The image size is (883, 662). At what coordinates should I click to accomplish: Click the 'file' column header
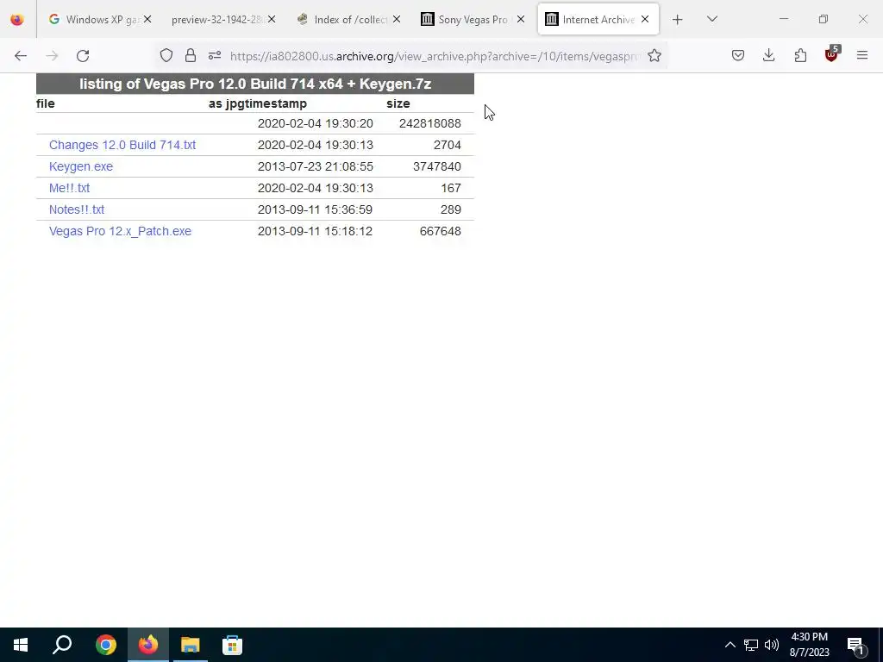(45, 103)
